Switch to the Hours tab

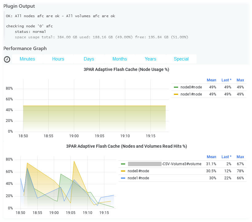[x=58, y=59]
